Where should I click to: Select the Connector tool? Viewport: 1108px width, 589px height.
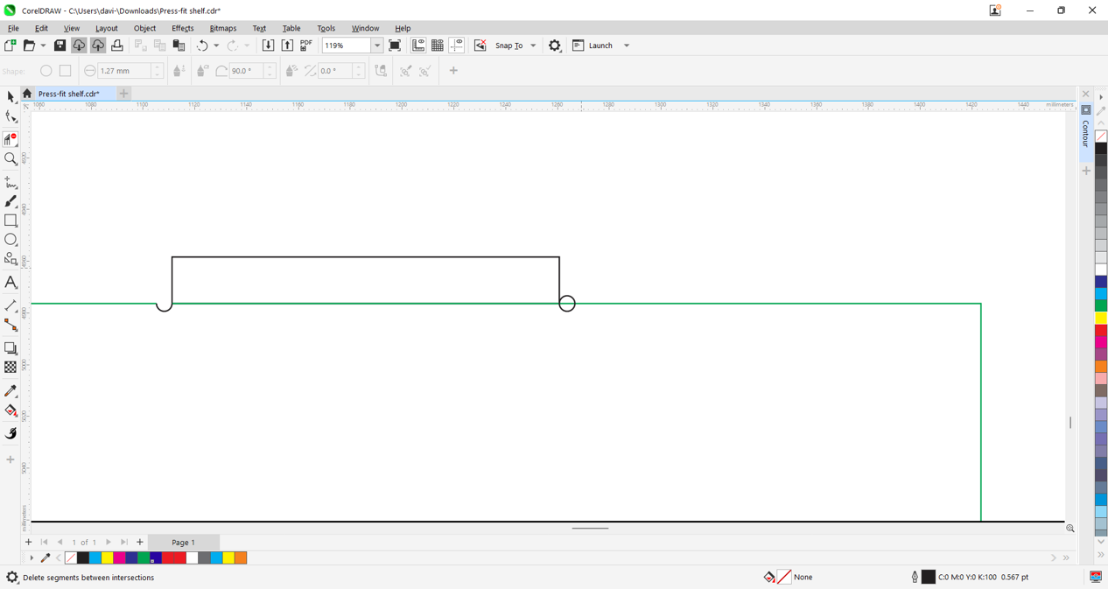click(x=11, y=325)
